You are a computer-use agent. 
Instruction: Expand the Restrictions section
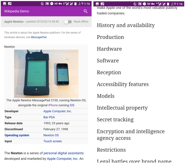click(111, 150)
